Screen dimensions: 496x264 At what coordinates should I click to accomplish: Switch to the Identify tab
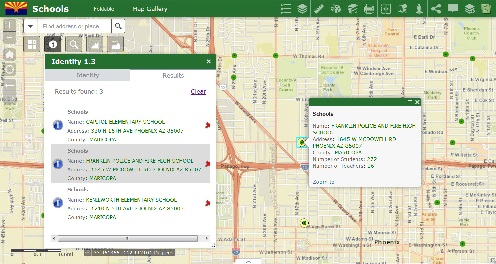[88, 75]
